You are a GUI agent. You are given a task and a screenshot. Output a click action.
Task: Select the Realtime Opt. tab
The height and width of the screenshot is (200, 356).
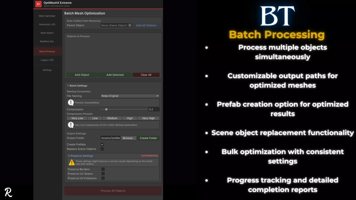point(47,41)
